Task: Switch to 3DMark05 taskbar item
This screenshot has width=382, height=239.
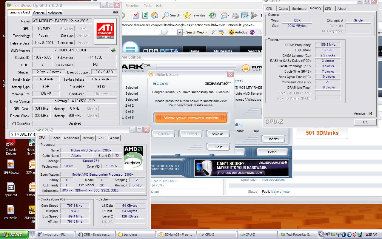Action: coord(176,235)
